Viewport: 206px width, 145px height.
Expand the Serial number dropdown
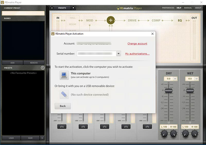[x=118, y=54]
